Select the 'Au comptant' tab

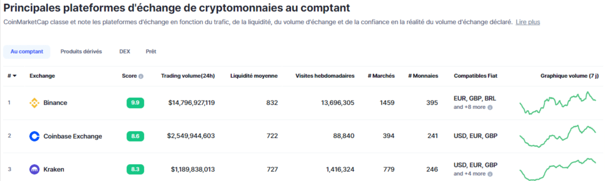[27, 52]
